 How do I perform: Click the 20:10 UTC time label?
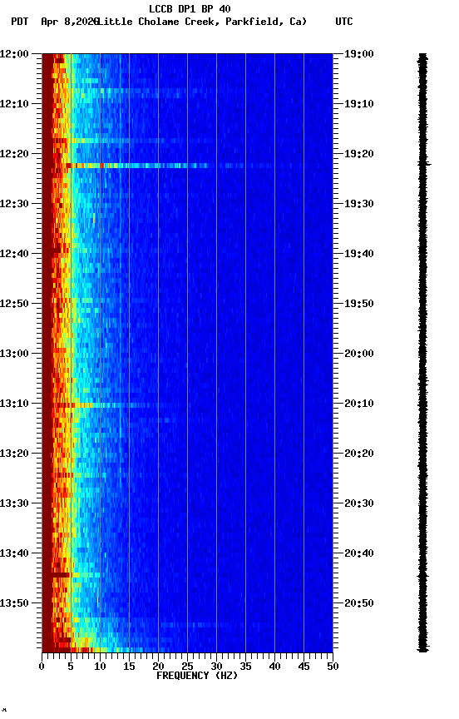click(359, 404)
